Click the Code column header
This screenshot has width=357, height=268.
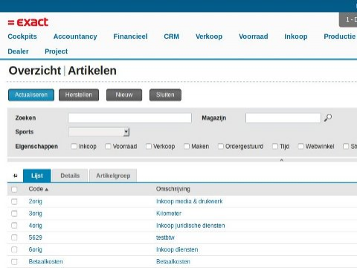36,189
